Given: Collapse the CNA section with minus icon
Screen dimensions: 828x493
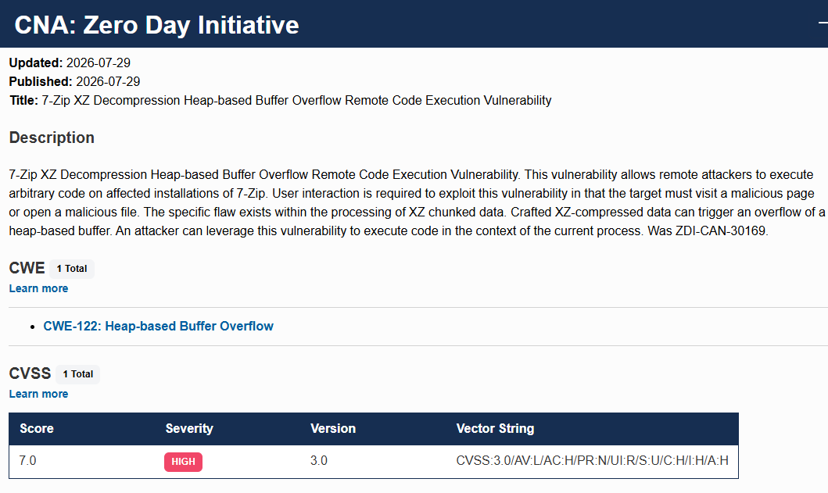Looking at the screenshot, I should [x=823, y=23].
